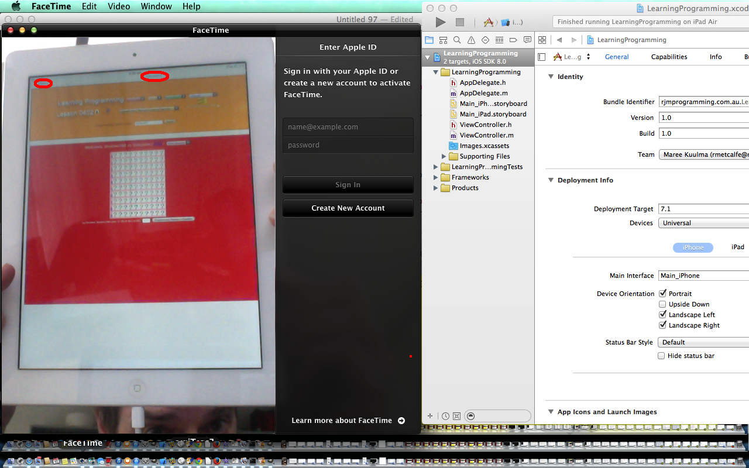Go back in the Xcode editor history
This screenshot has height=468, width=749.
coord(559,40)
